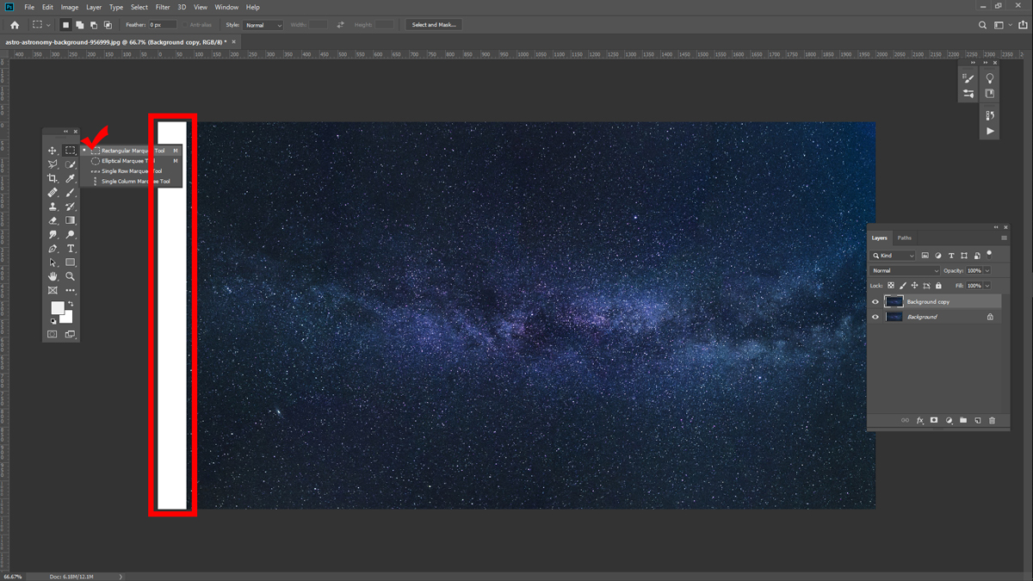Expand the Style dropdown in options bar
This screenshot has height=581, width=1033.
[x=263, y=25]
